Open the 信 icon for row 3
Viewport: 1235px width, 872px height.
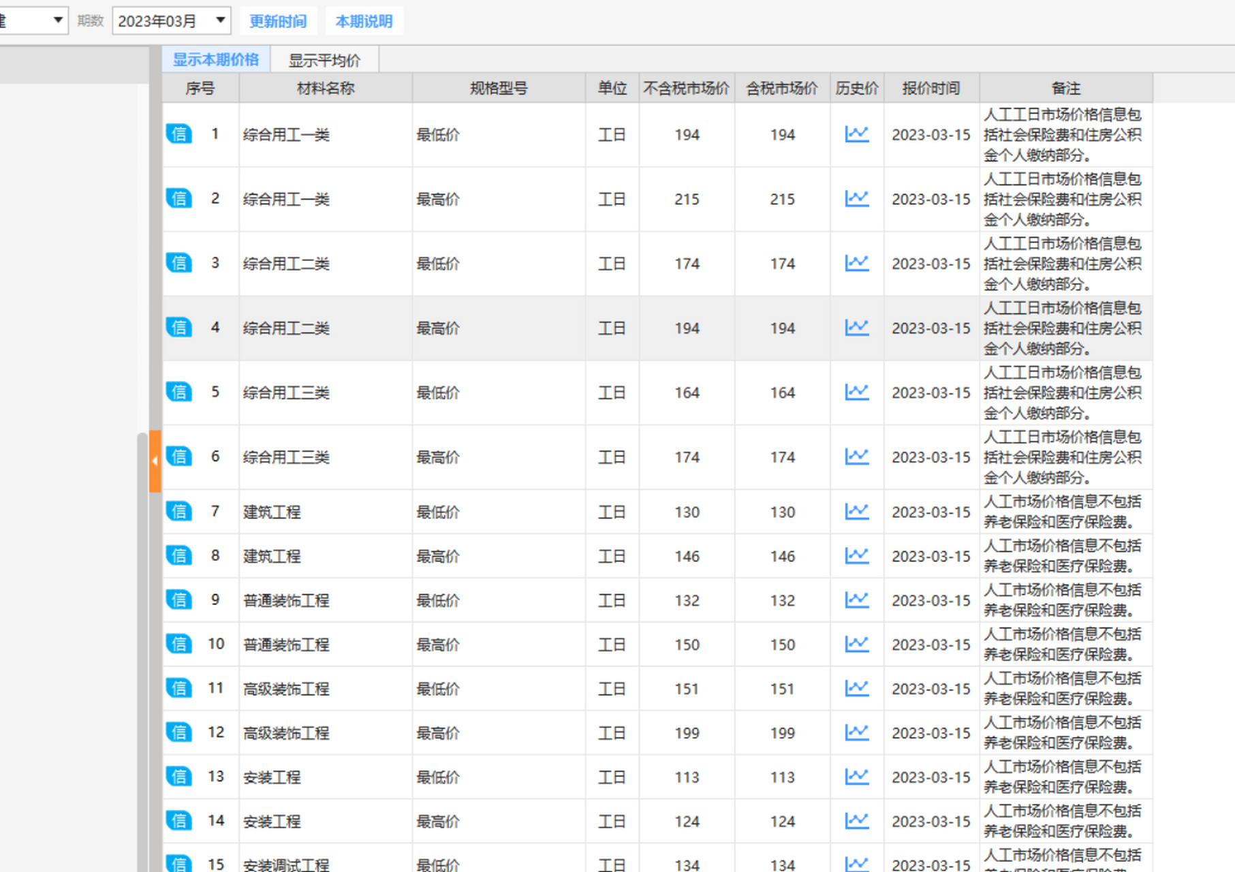pos(179,262)
